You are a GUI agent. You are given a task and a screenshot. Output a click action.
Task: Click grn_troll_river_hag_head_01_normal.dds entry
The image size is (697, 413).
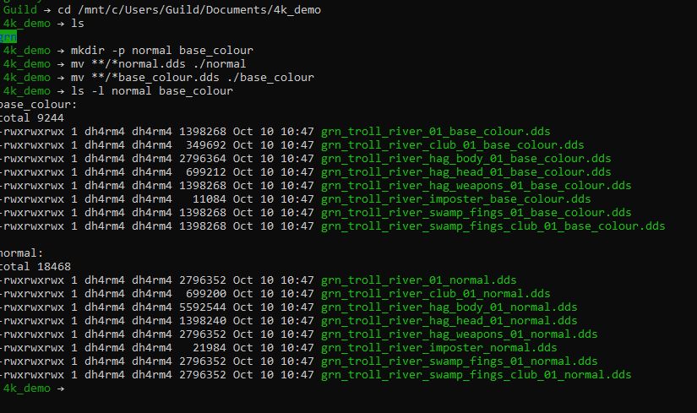(449, 321)
